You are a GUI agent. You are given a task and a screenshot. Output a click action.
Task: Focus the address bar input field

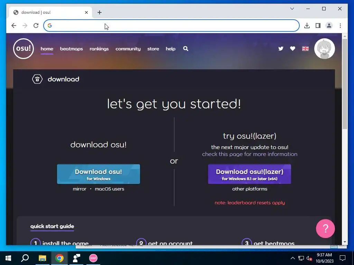(x=171, y=26)
